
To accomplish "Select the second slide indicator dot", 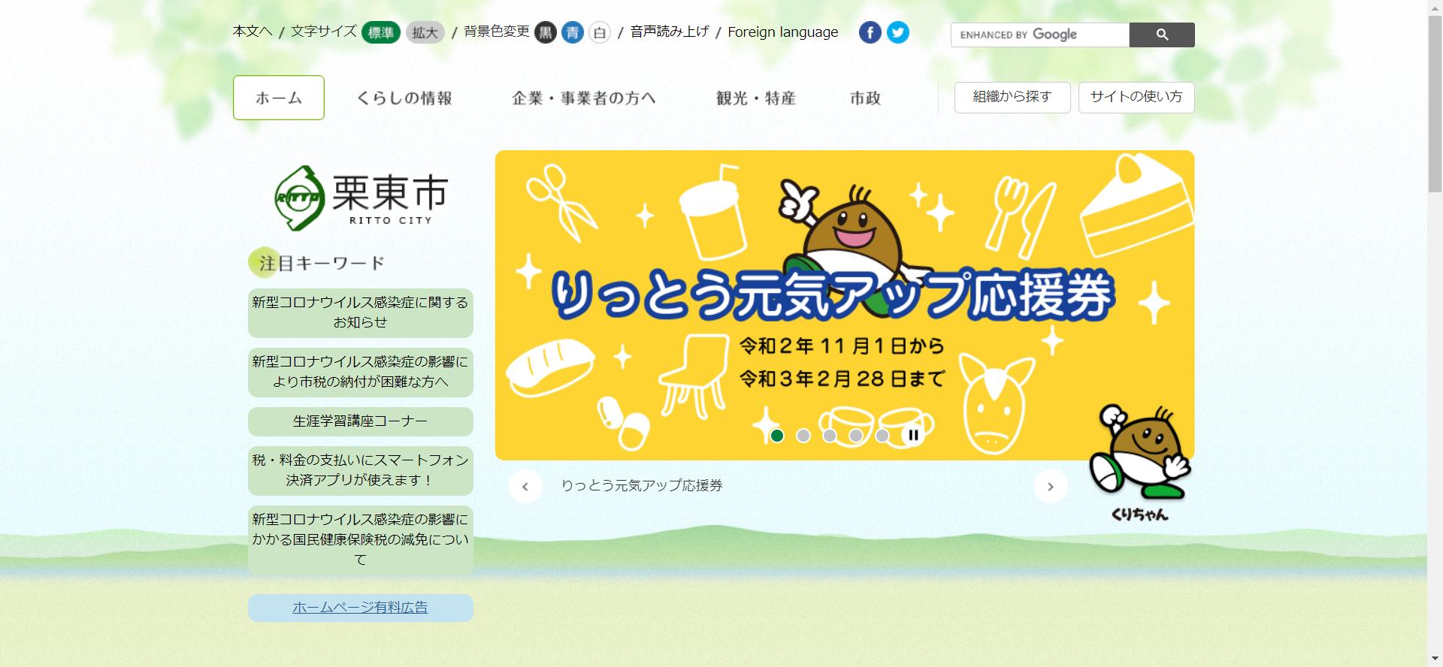I will pyautogui.click(x=803, y=436).
